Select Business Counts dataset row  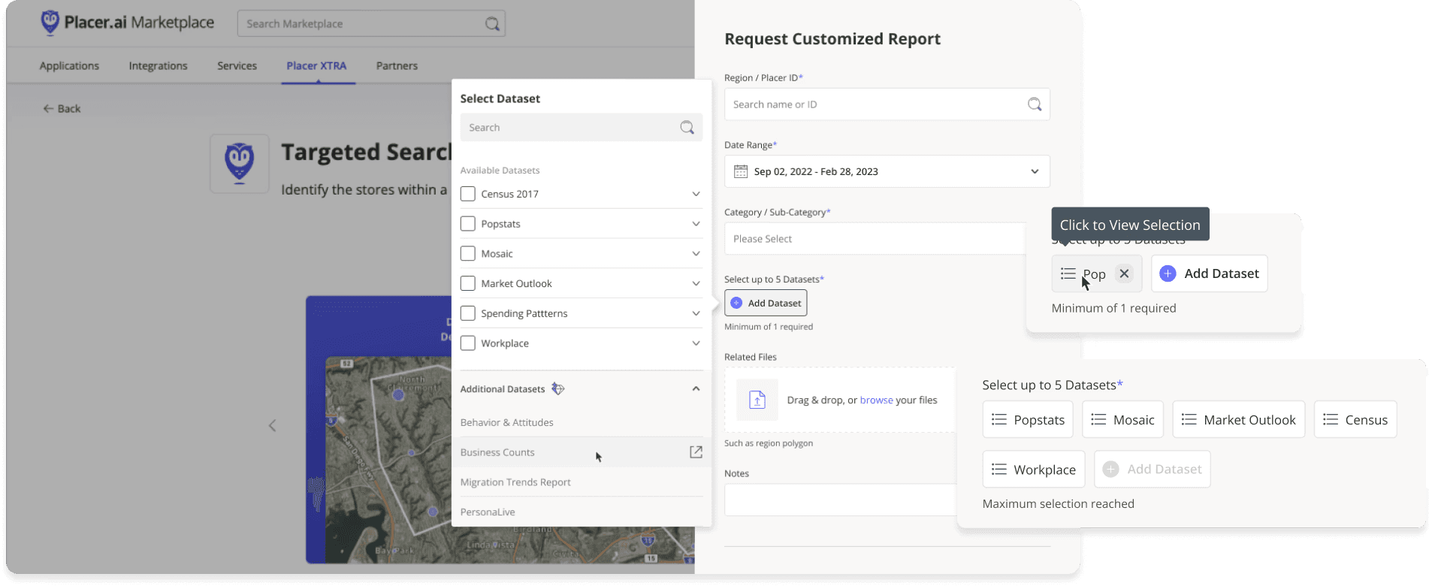click(x=581, y=452)
